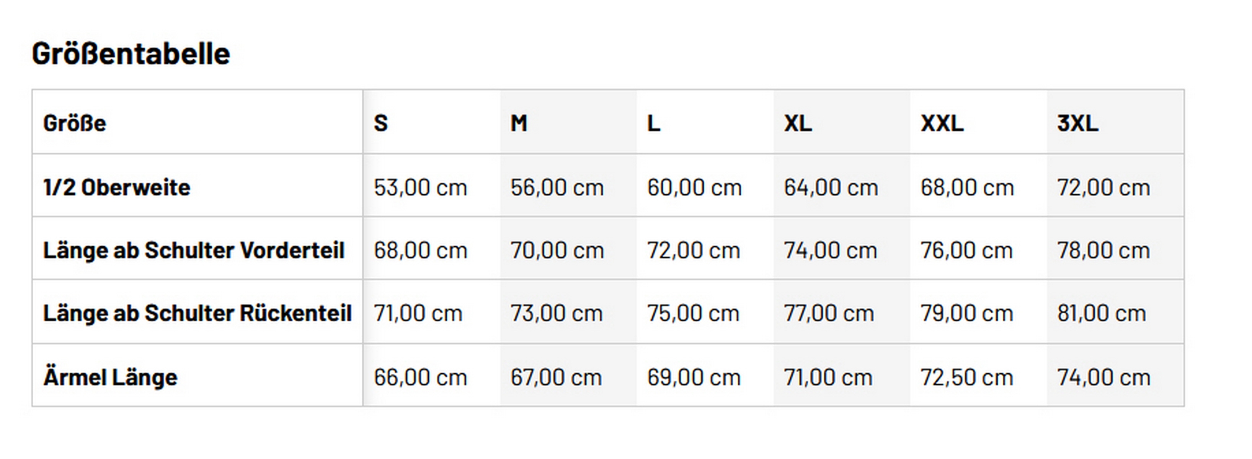Select the 66,00 cm Ärmel Länge cell
The height and width of the screenshot is (459, 1252).
tap(420, 378)
